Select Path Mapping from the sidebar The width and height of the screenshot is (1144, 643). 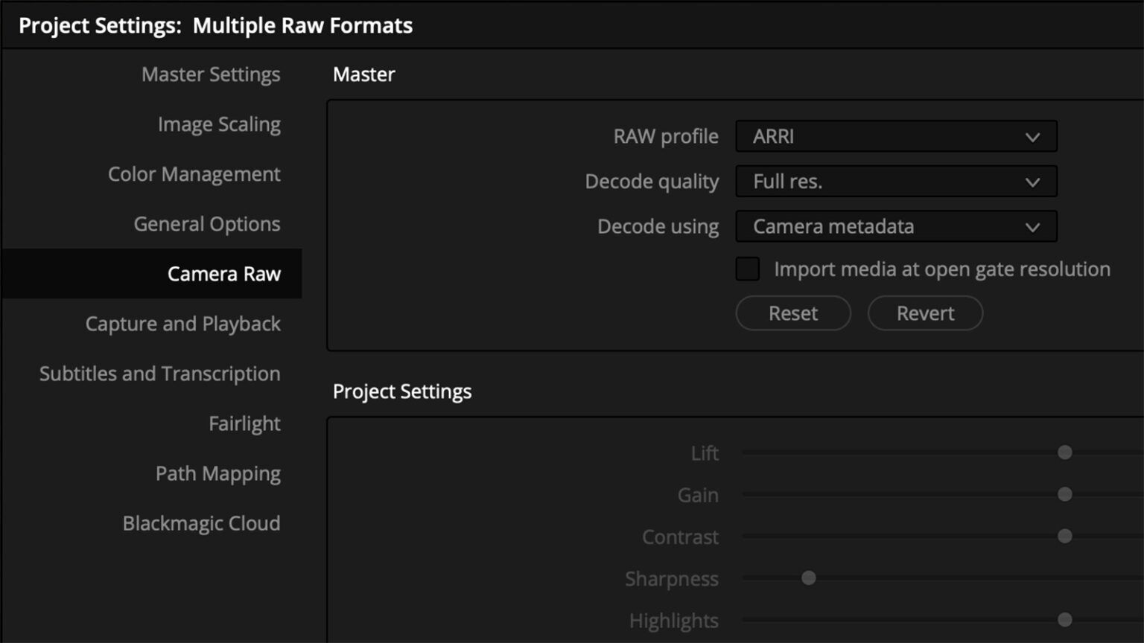click(217, 473)
